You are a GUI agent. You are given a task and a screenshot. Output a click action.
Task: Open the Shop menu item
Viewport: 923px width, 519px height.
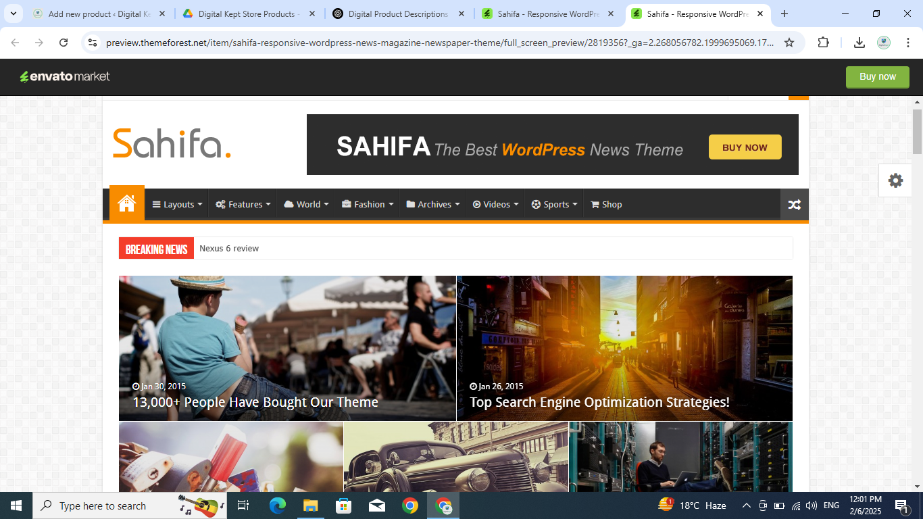[x=606, y=204]
